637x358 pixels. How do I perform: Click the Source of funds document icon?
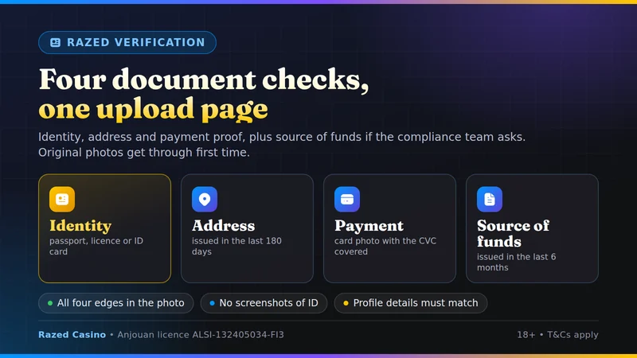[x=490, y=200]
